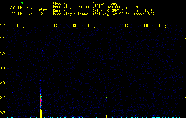Image resolution: width=186 pixels, height=118 pixels.
Task: Select the 0.9 frequency axis tick
Action: coord(3,68)
